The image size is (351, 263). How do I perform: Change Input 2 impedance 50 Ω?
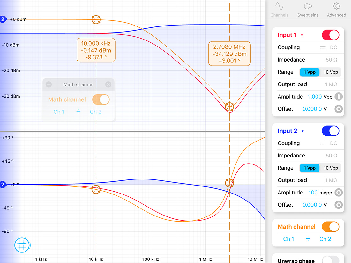tap(331, 156)
